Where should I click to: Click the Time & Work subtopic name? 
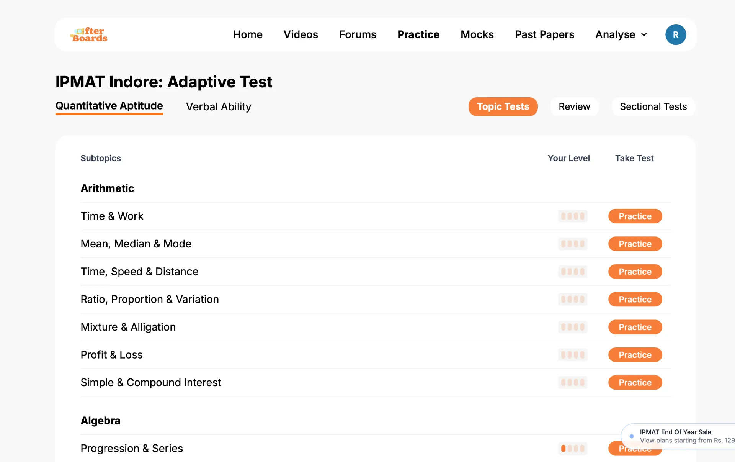112,216
